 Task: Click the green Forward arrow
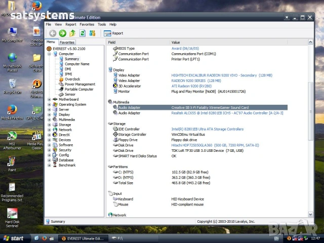tap(63, 33)
